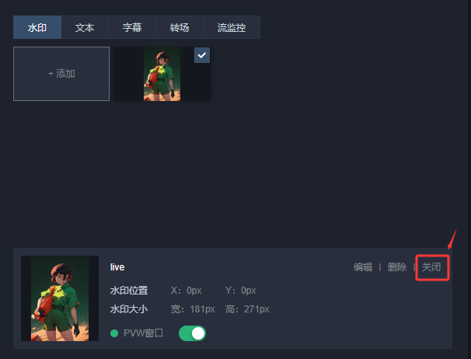Switch to the 水印 tab
The width and height of the screenshot is (471, 359).
(x=37, y=27)
